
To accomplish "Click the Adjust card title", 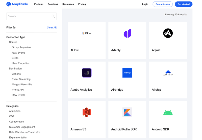I will [156, 50].
